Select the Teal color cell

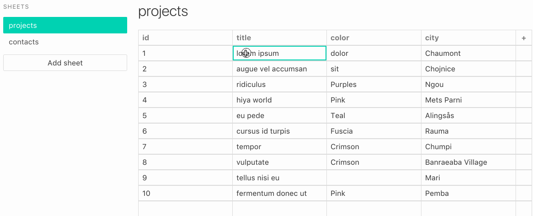373,116
